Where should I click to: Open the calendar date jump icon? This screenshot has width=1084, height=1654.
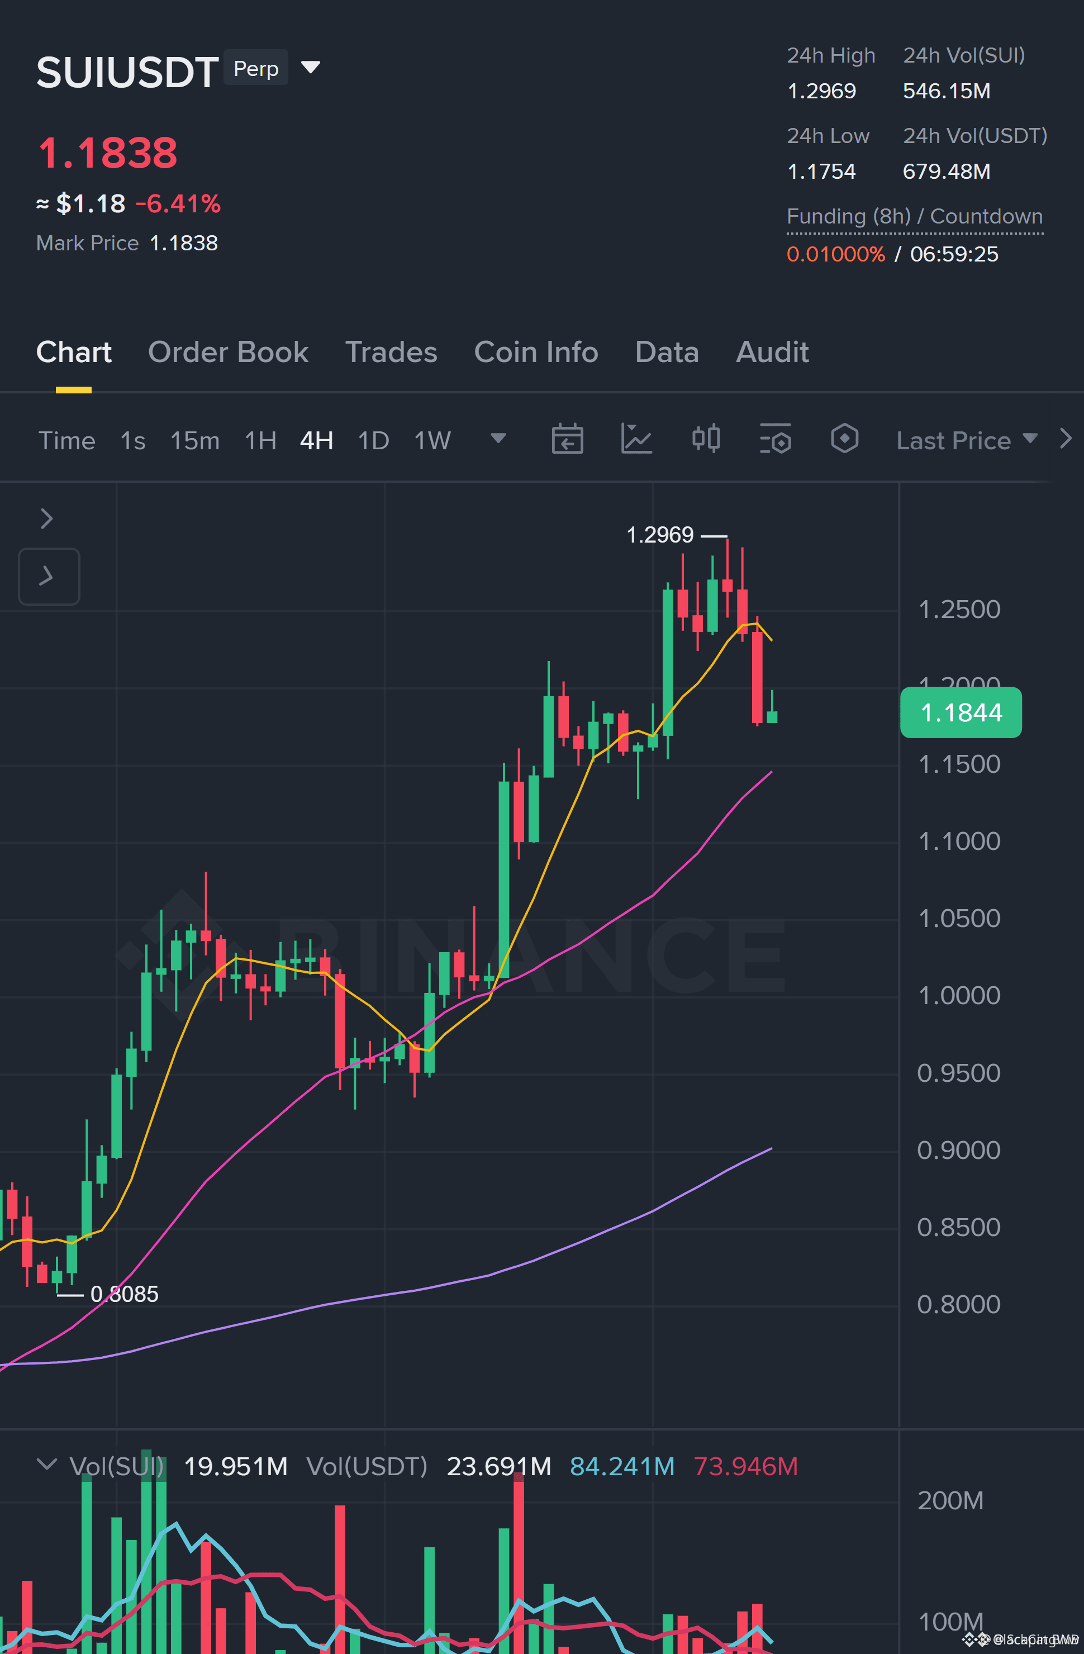[x=567, y=439]
